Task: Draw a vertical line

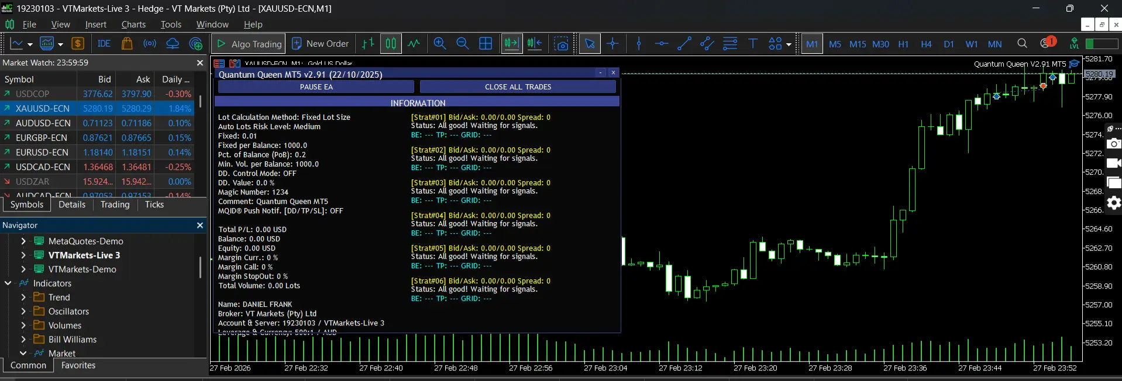Action: (639, 44)
